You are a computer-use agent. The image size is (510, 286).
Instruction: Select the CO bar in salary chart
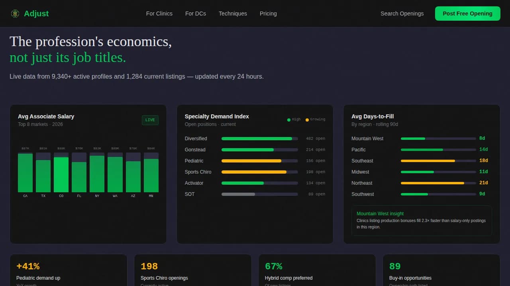point(61,174)
